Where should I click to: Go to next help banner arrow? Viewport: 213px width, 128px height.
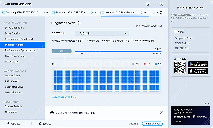[x=209, y=104]
